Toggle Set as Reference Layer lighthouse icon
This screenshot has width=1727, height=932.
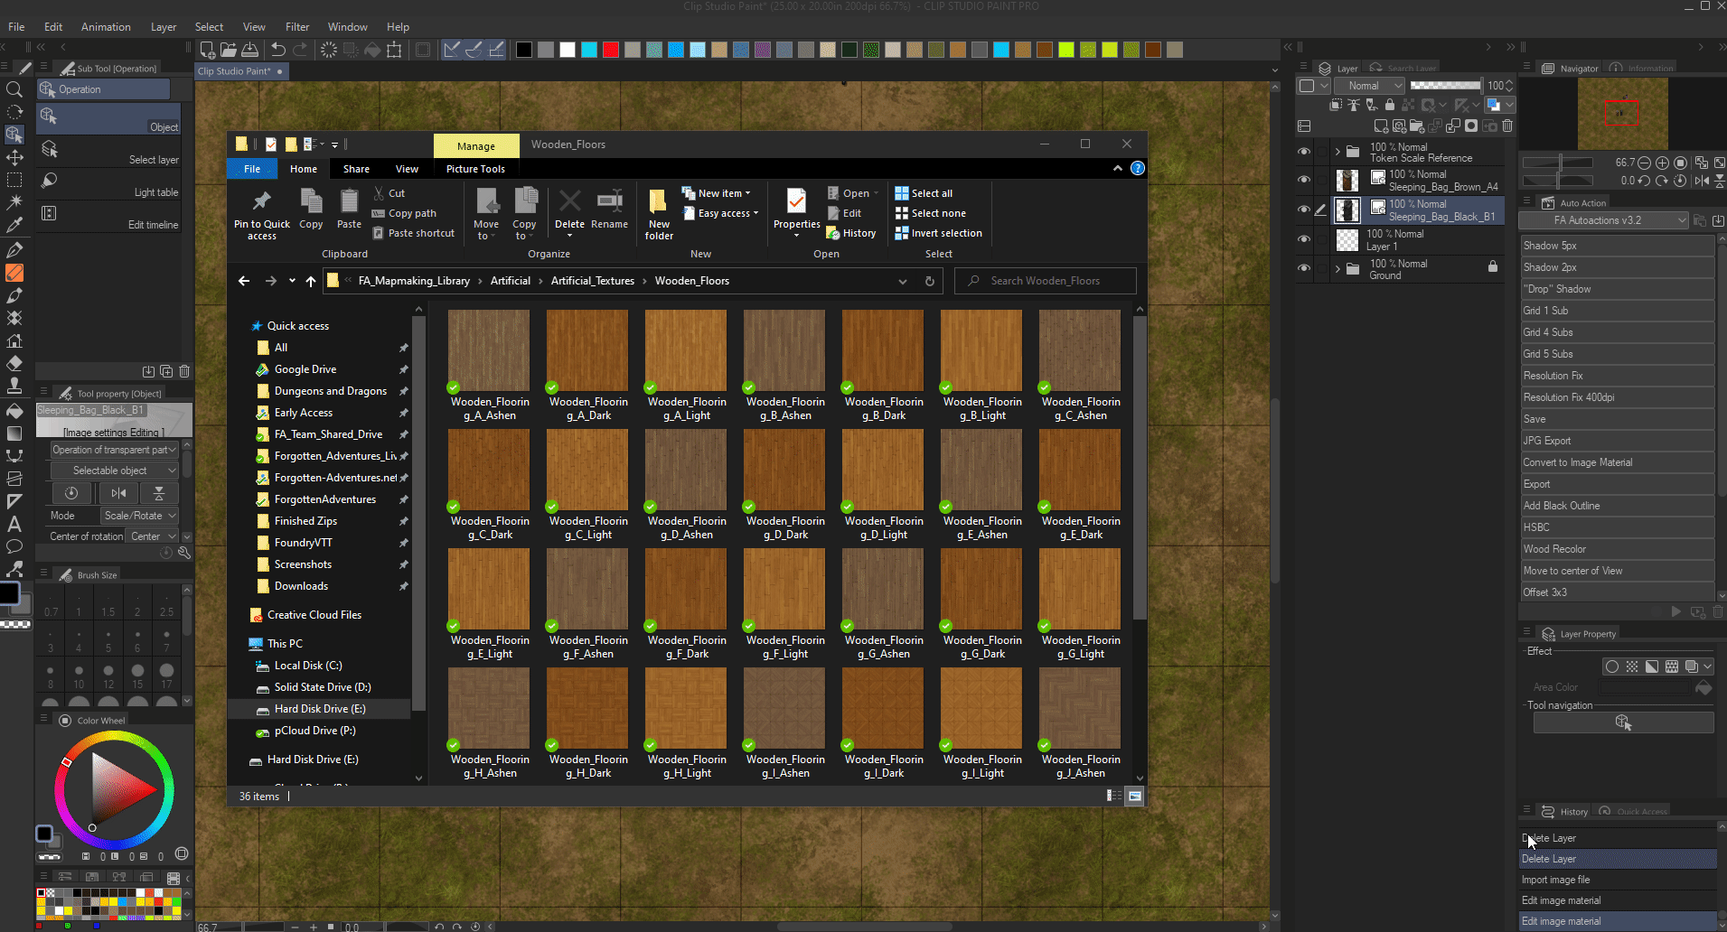click(x=1354, y=105)
